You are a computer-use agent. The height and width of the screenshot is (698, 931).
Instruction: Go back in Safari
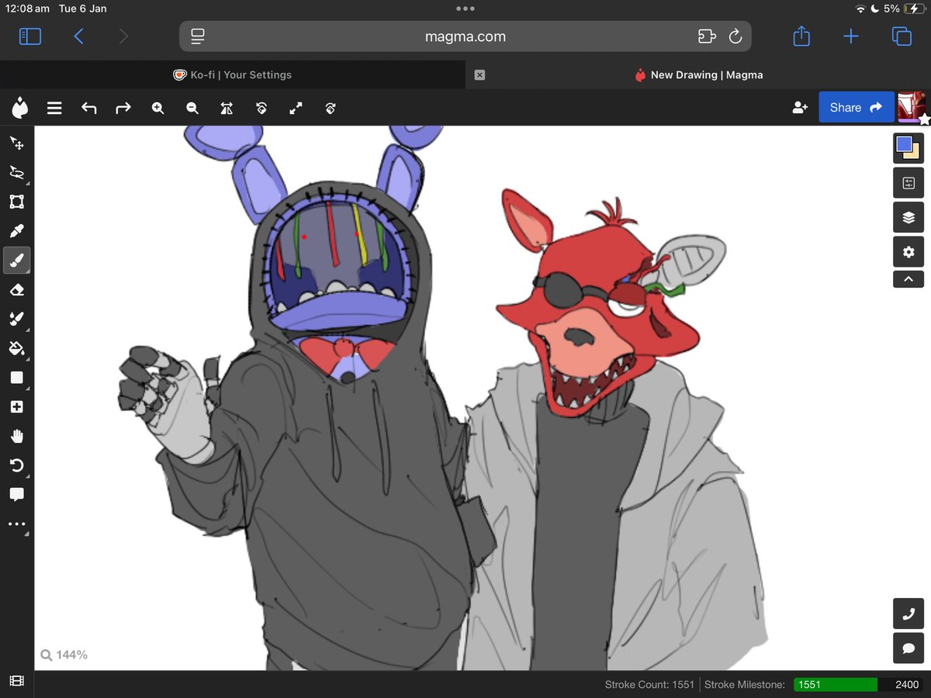(x=78, y=36)
